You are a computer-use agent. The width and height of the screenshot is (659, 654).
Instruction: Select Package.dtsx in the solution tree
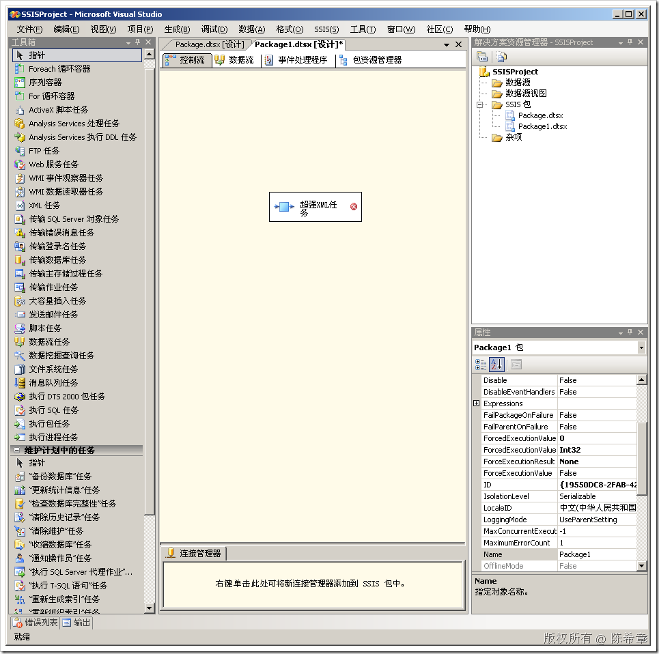[540, 115]
